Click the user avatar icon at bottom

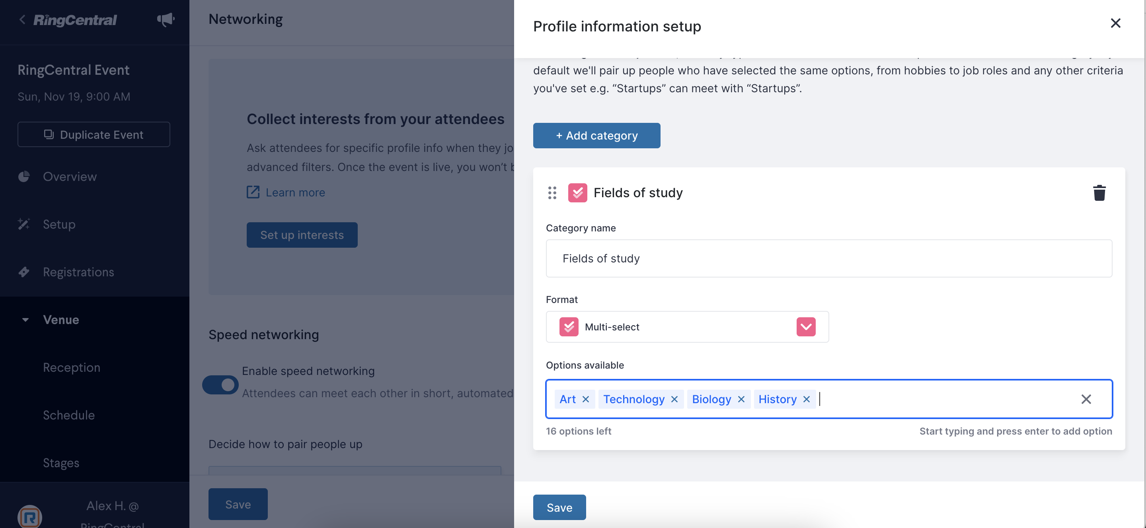(x=30, y=517)
